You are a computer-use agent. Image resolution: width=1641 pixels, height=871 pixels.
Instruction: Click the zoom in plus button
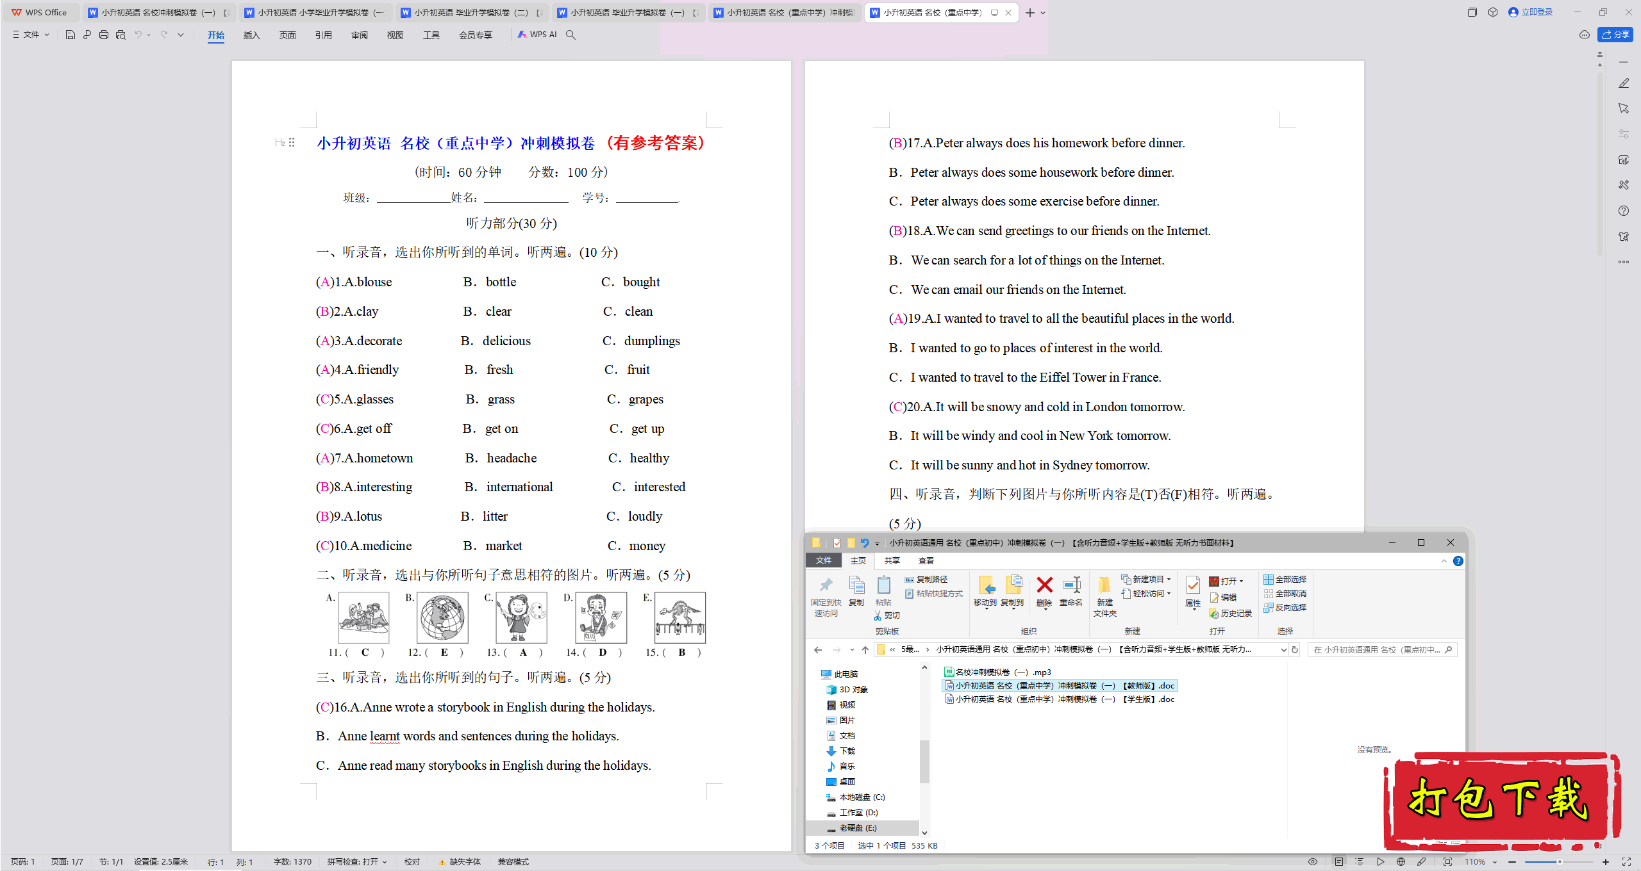coord(1606,861)
